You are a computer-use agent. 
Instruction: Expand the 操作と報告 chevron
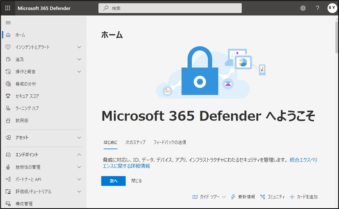click(79, 72)
